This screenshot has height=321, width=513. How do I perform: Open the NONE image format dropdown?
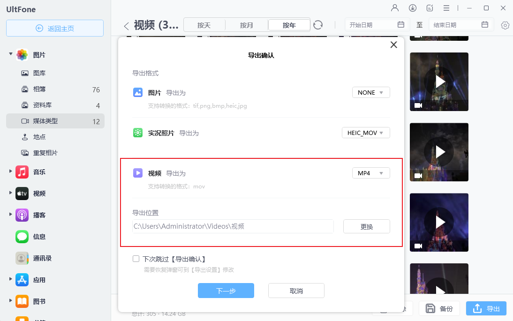click(x=371, y=92)
